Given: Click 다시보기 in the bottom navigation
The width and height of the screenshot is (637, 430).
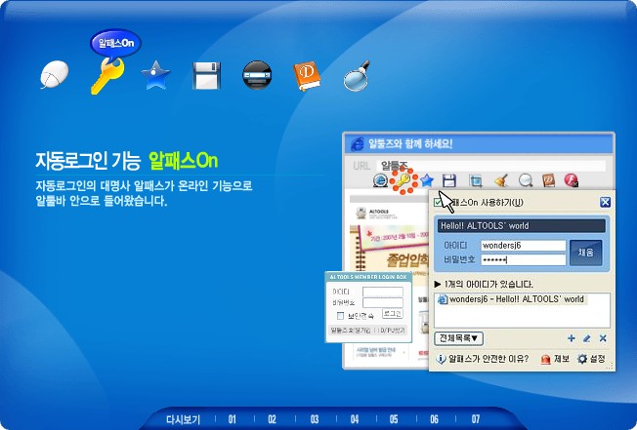Looking at the screenshot, I should [184, 419].
